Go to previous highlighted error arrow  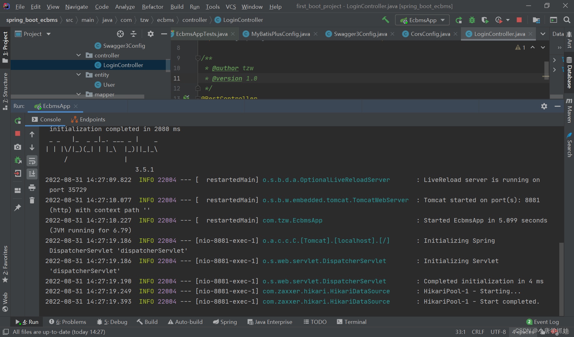(532, 47)
